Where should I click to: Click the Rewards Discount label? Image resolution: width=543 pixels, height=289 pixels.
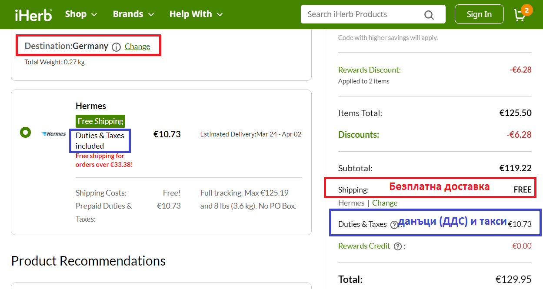(369, 70)
